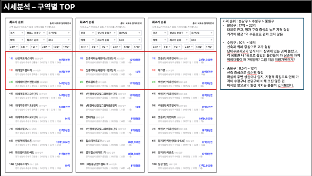Viewport: 312px width, 176px height.
Task: Open 읍/면/동 dropdown in the 수정구 panel
Action: pos(59,33)
